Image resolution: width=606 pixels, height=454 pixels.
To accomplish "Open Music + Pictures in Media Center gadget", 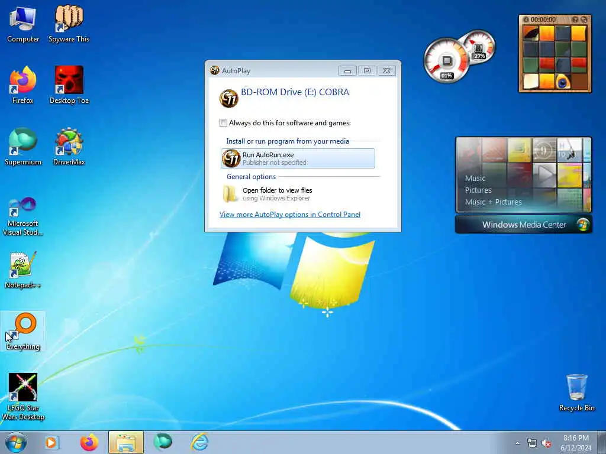I will [493, 202].
